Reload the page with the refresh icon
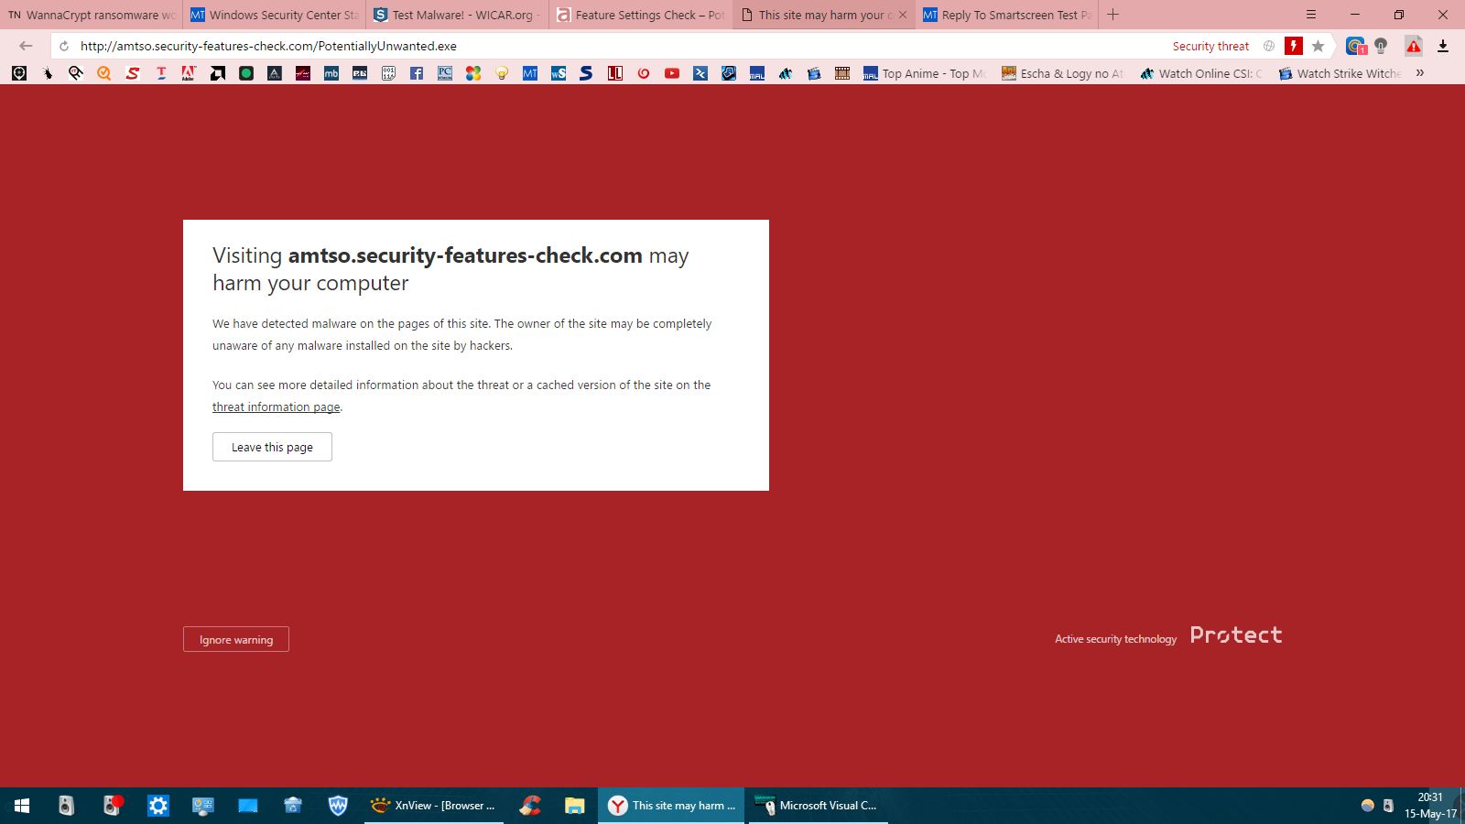Image resolution: width=1465 pixels, height=824 pixels. coord(64,46)
